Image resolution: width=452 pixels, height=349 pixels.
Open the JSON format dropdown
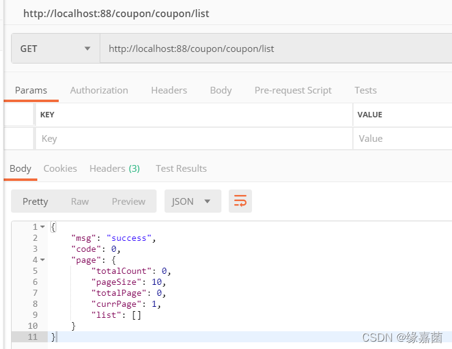click(193, 201)
